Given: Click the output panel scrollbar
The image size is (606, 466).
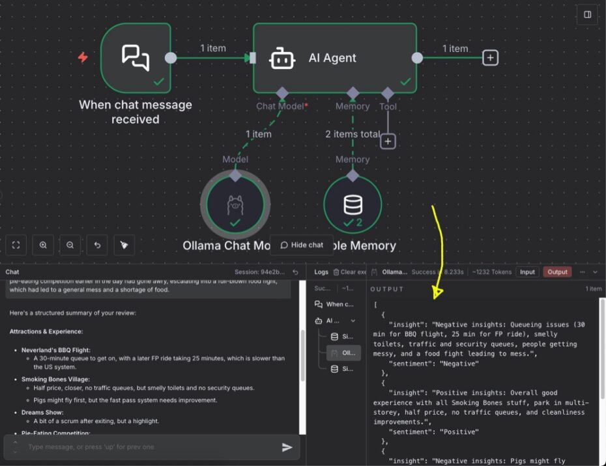Looking at the screenshot, I should [x=602, y=348].
